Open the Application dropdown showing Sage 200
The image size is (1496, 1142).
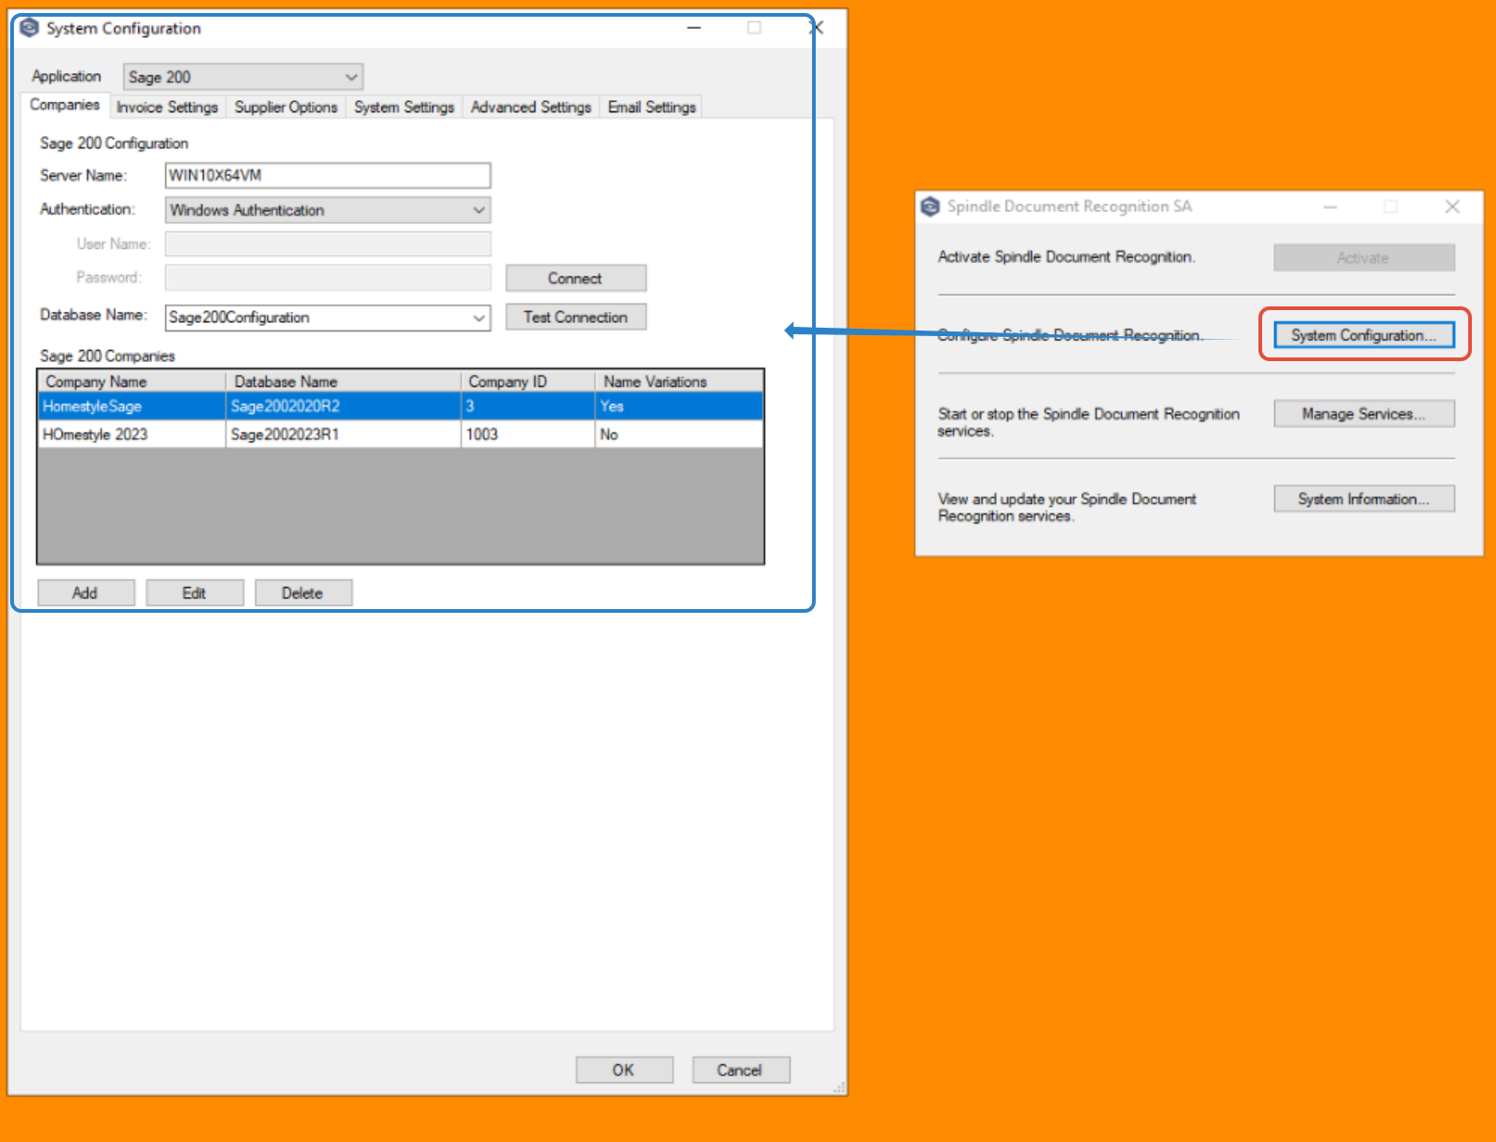pos(242,77)
